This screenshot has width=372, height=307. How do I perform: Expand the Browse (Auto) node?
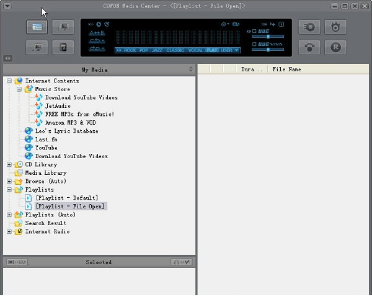pos(9,182)
